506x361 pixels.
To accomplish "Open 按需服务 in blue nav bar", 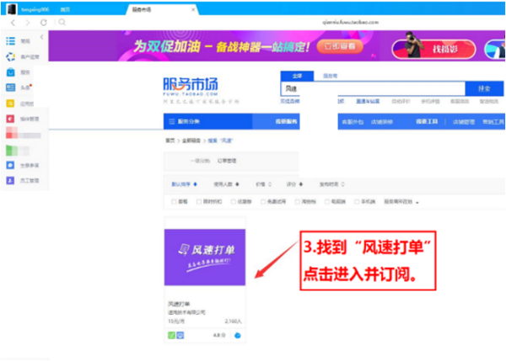I will [x=286, y=121].
